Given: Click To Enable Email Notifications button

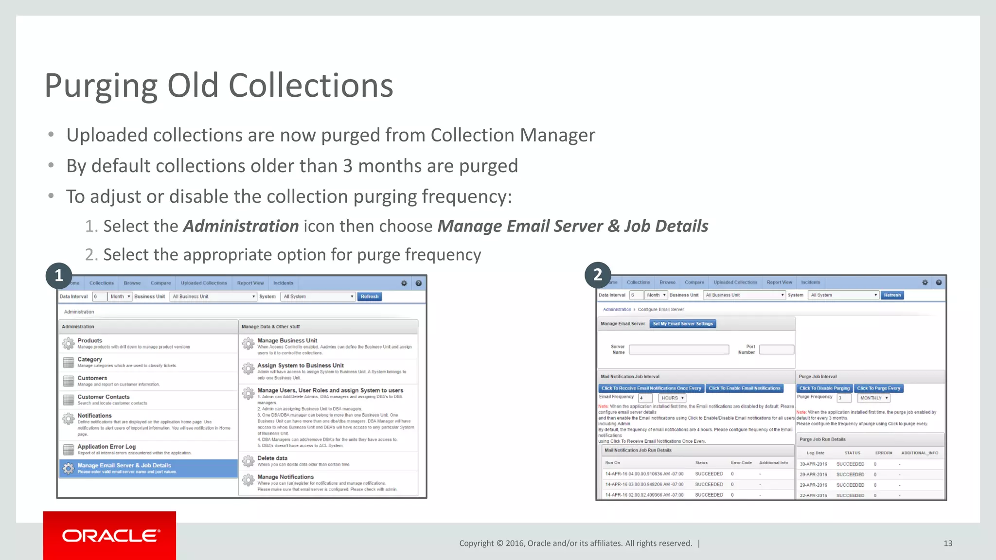Looking at the screenshot, I should 745,388.
